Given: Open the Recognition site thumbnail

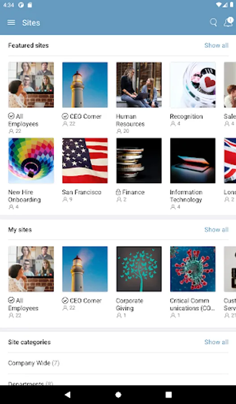Looking at the screenshot, I should (193, 85).
